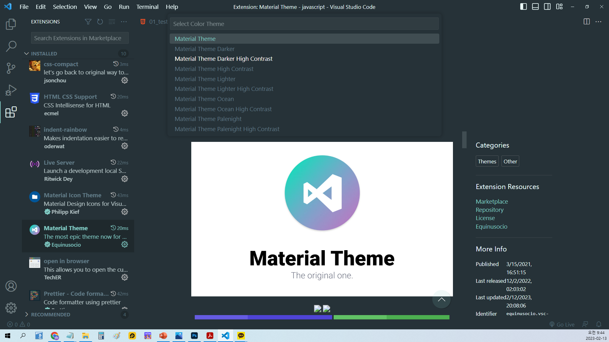Refresh the extensions list
Viewport: 609px width, 342px height.
point(100,22)
